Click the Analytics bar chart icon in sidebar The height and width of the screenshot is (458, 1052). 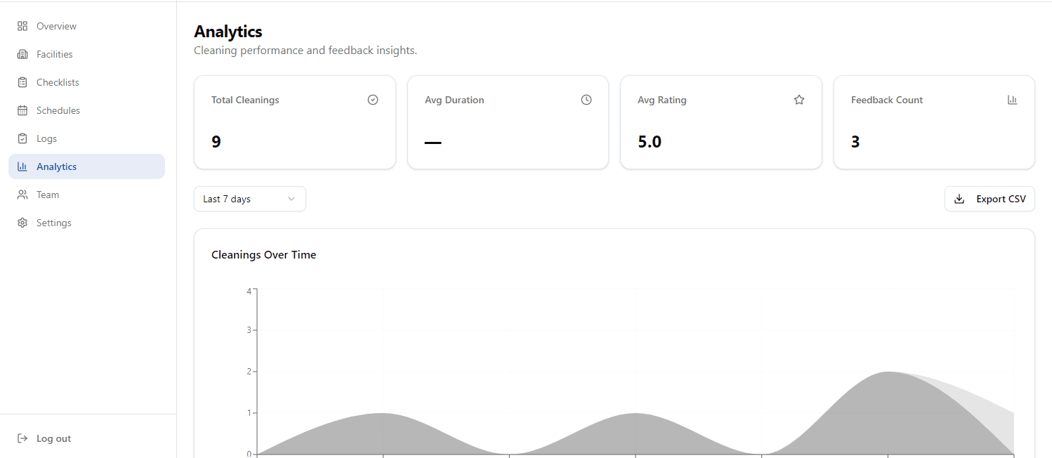point(21,166)
